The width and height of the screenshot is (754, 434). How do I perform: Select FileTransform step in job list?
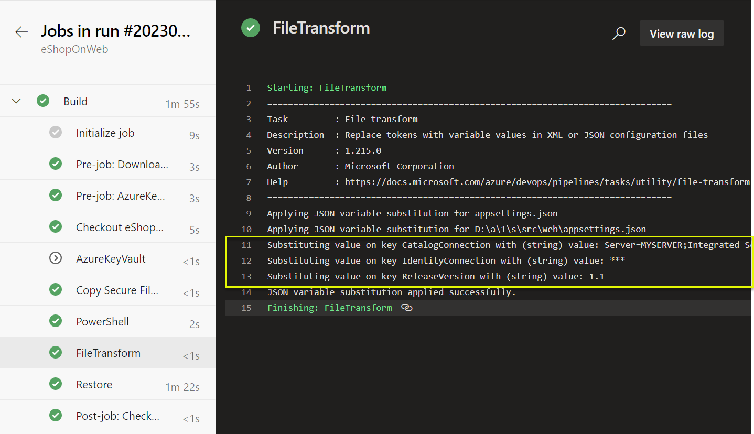[x=108, y=353]
